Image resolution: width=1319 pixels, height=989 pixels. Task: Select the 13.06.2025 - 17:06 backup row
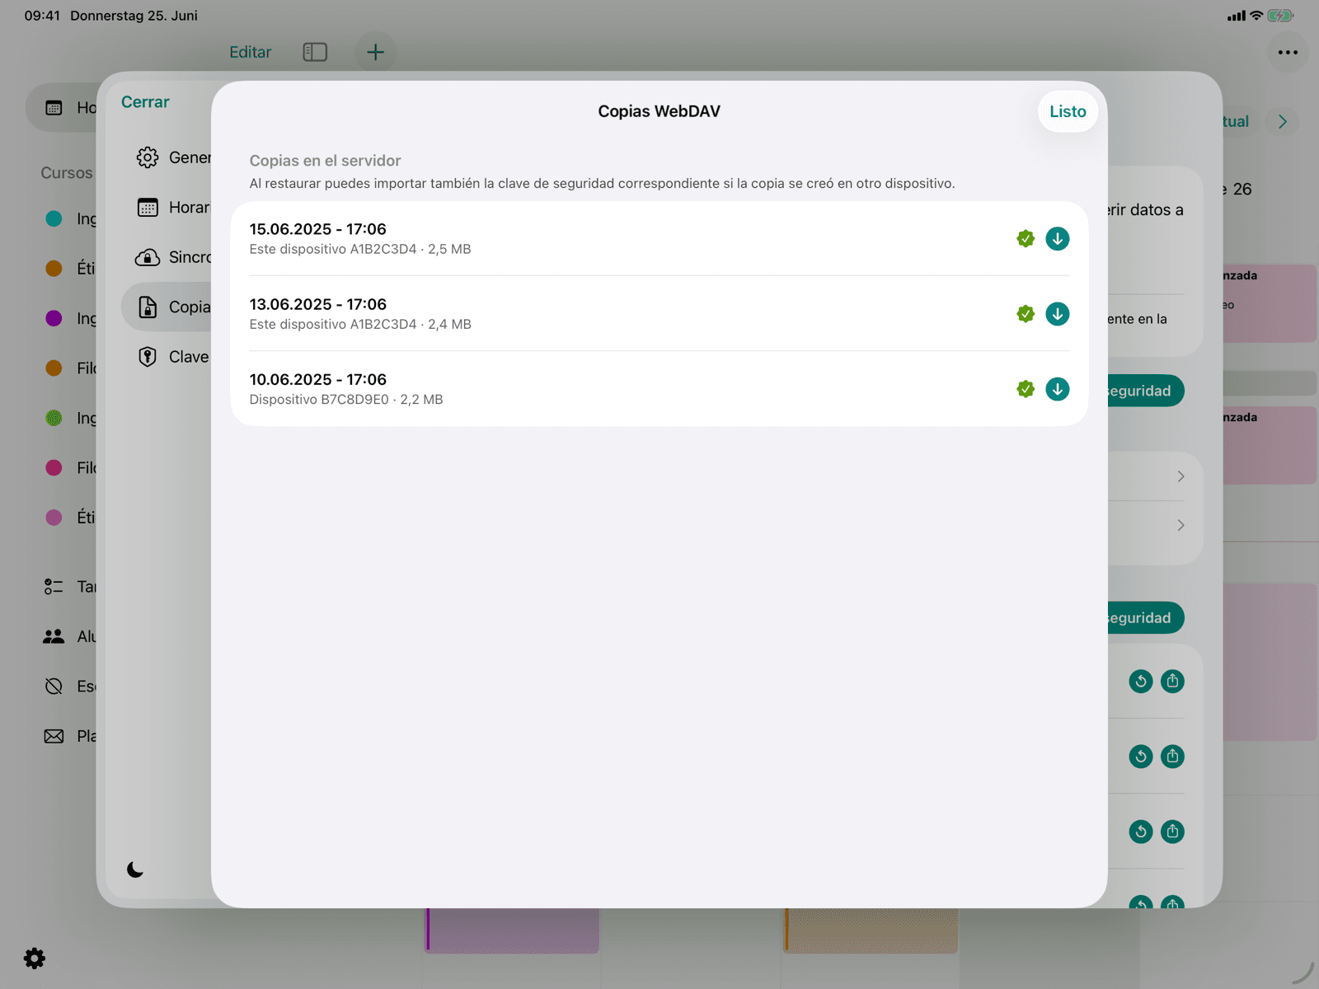click(x=659, y=314)
